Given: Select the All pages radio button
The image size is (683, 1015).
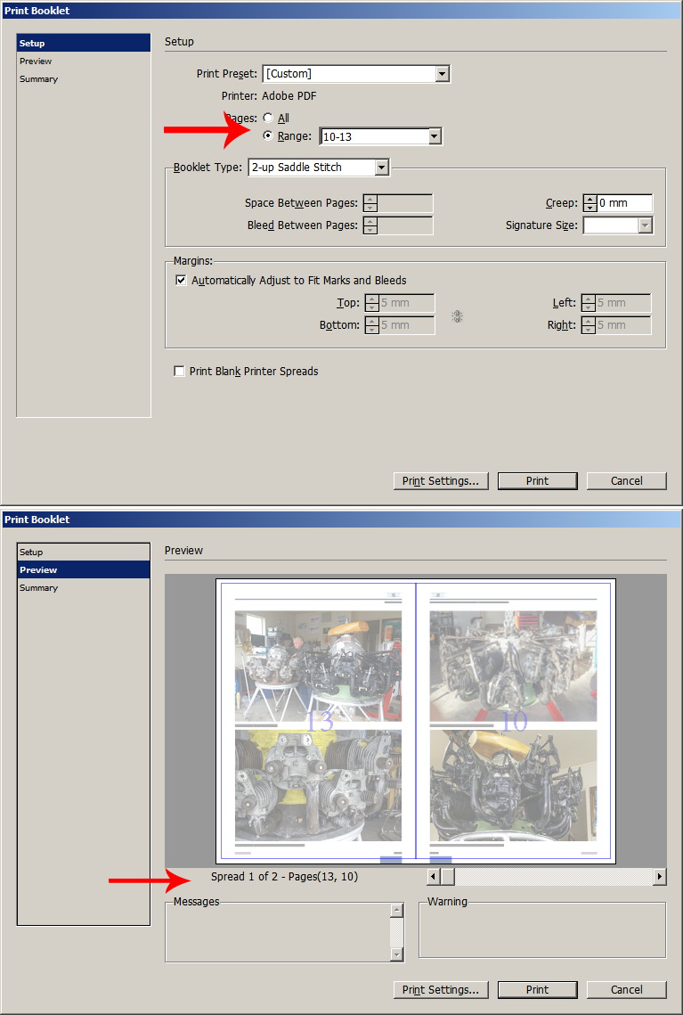Looking at the screenshot, I should pos(268,118).
